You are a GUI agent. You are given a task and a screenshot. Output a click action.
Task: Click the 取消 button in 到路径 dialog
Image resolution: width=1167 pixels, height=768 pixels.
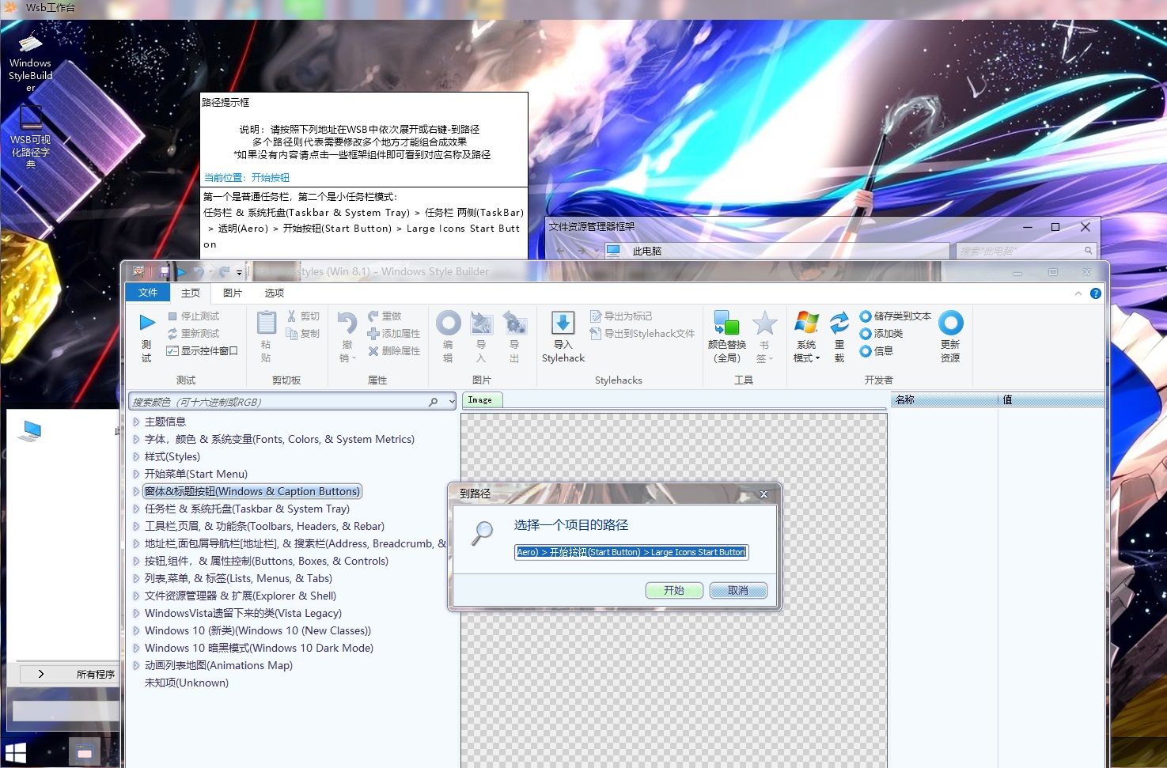coord(738,591)
